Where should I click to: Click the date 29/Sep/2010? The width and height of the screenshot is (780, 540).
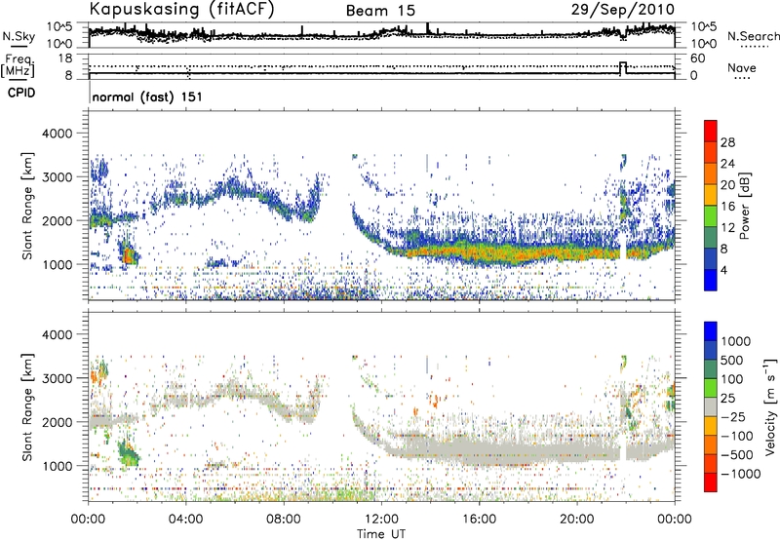623,10
